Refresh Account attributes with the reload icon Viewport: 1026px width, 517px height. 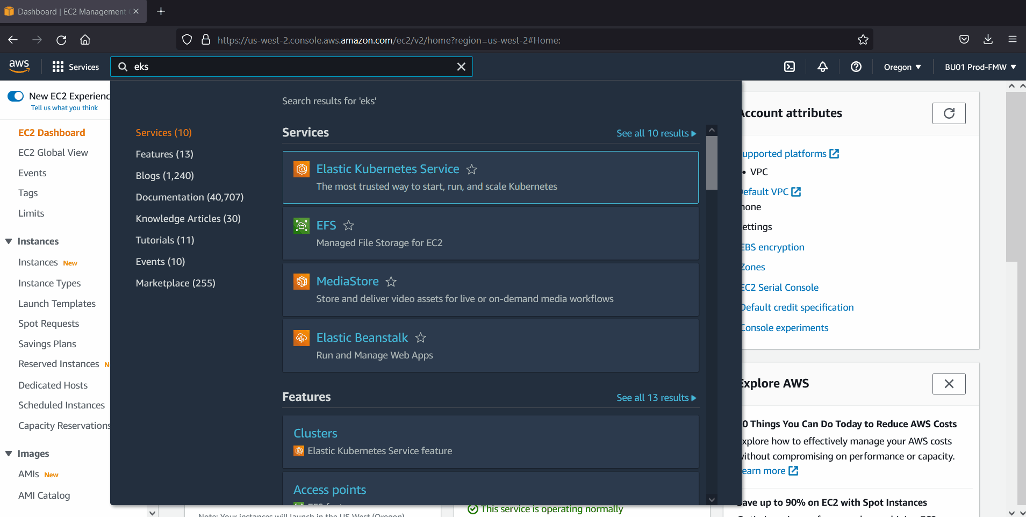point(949,113)
